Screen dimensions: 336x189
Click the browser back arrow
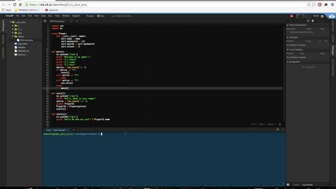tap(4, 5)
